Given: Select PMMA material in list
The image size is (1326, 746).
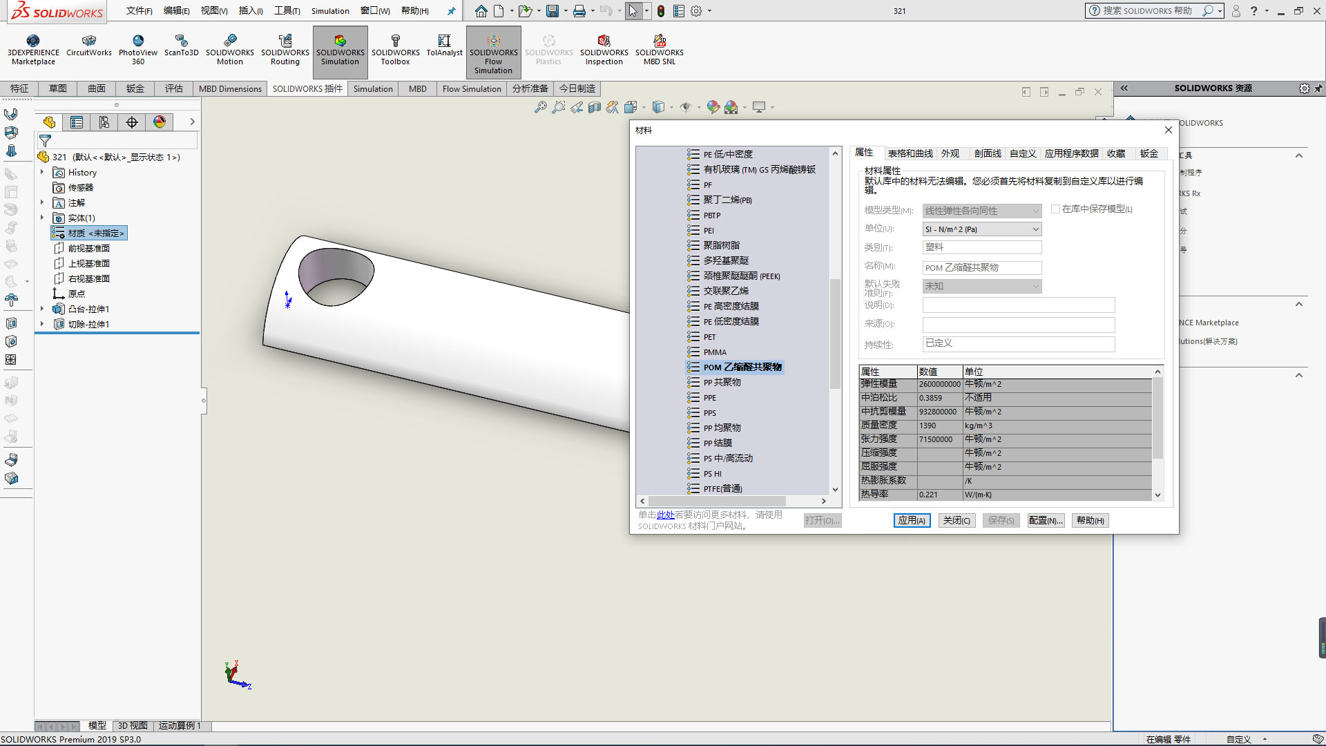Looking at the screenshot, I should (x=715, y=352).
